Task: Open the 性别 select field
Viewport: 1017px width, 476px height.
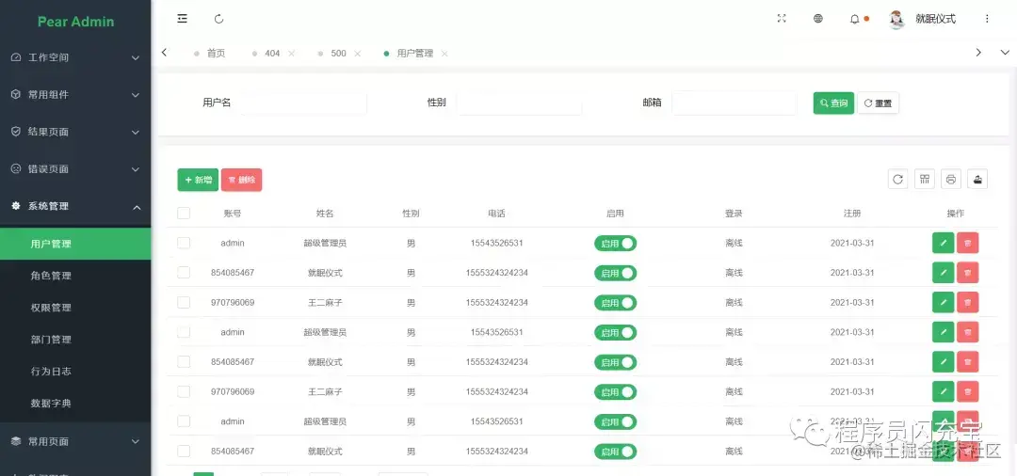Action: 519,103
